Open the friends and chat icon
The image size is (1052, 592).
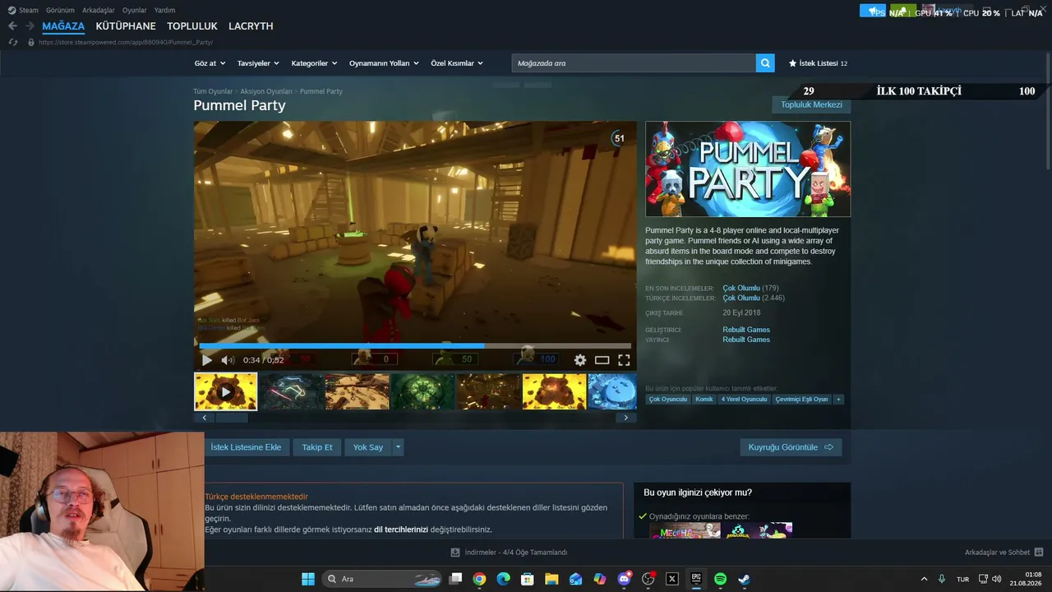(x=1039, y=553)
